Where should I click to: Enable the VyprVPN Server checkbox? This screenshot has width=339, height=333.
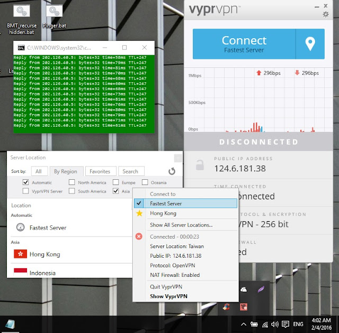click(26, 191)
